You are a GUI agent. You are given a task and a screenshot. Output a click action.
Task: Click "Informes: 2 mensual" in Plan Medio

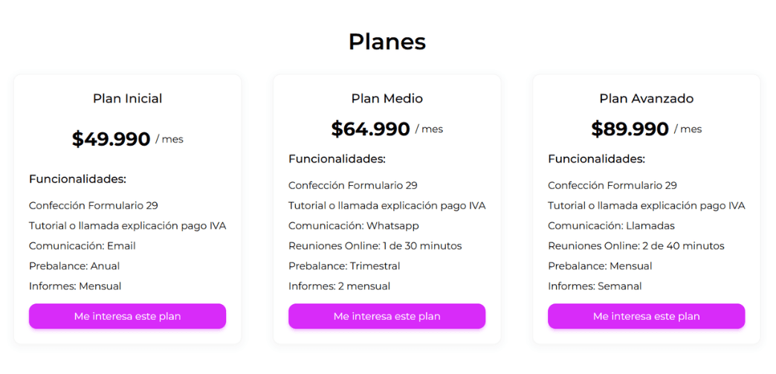[339, 286]
